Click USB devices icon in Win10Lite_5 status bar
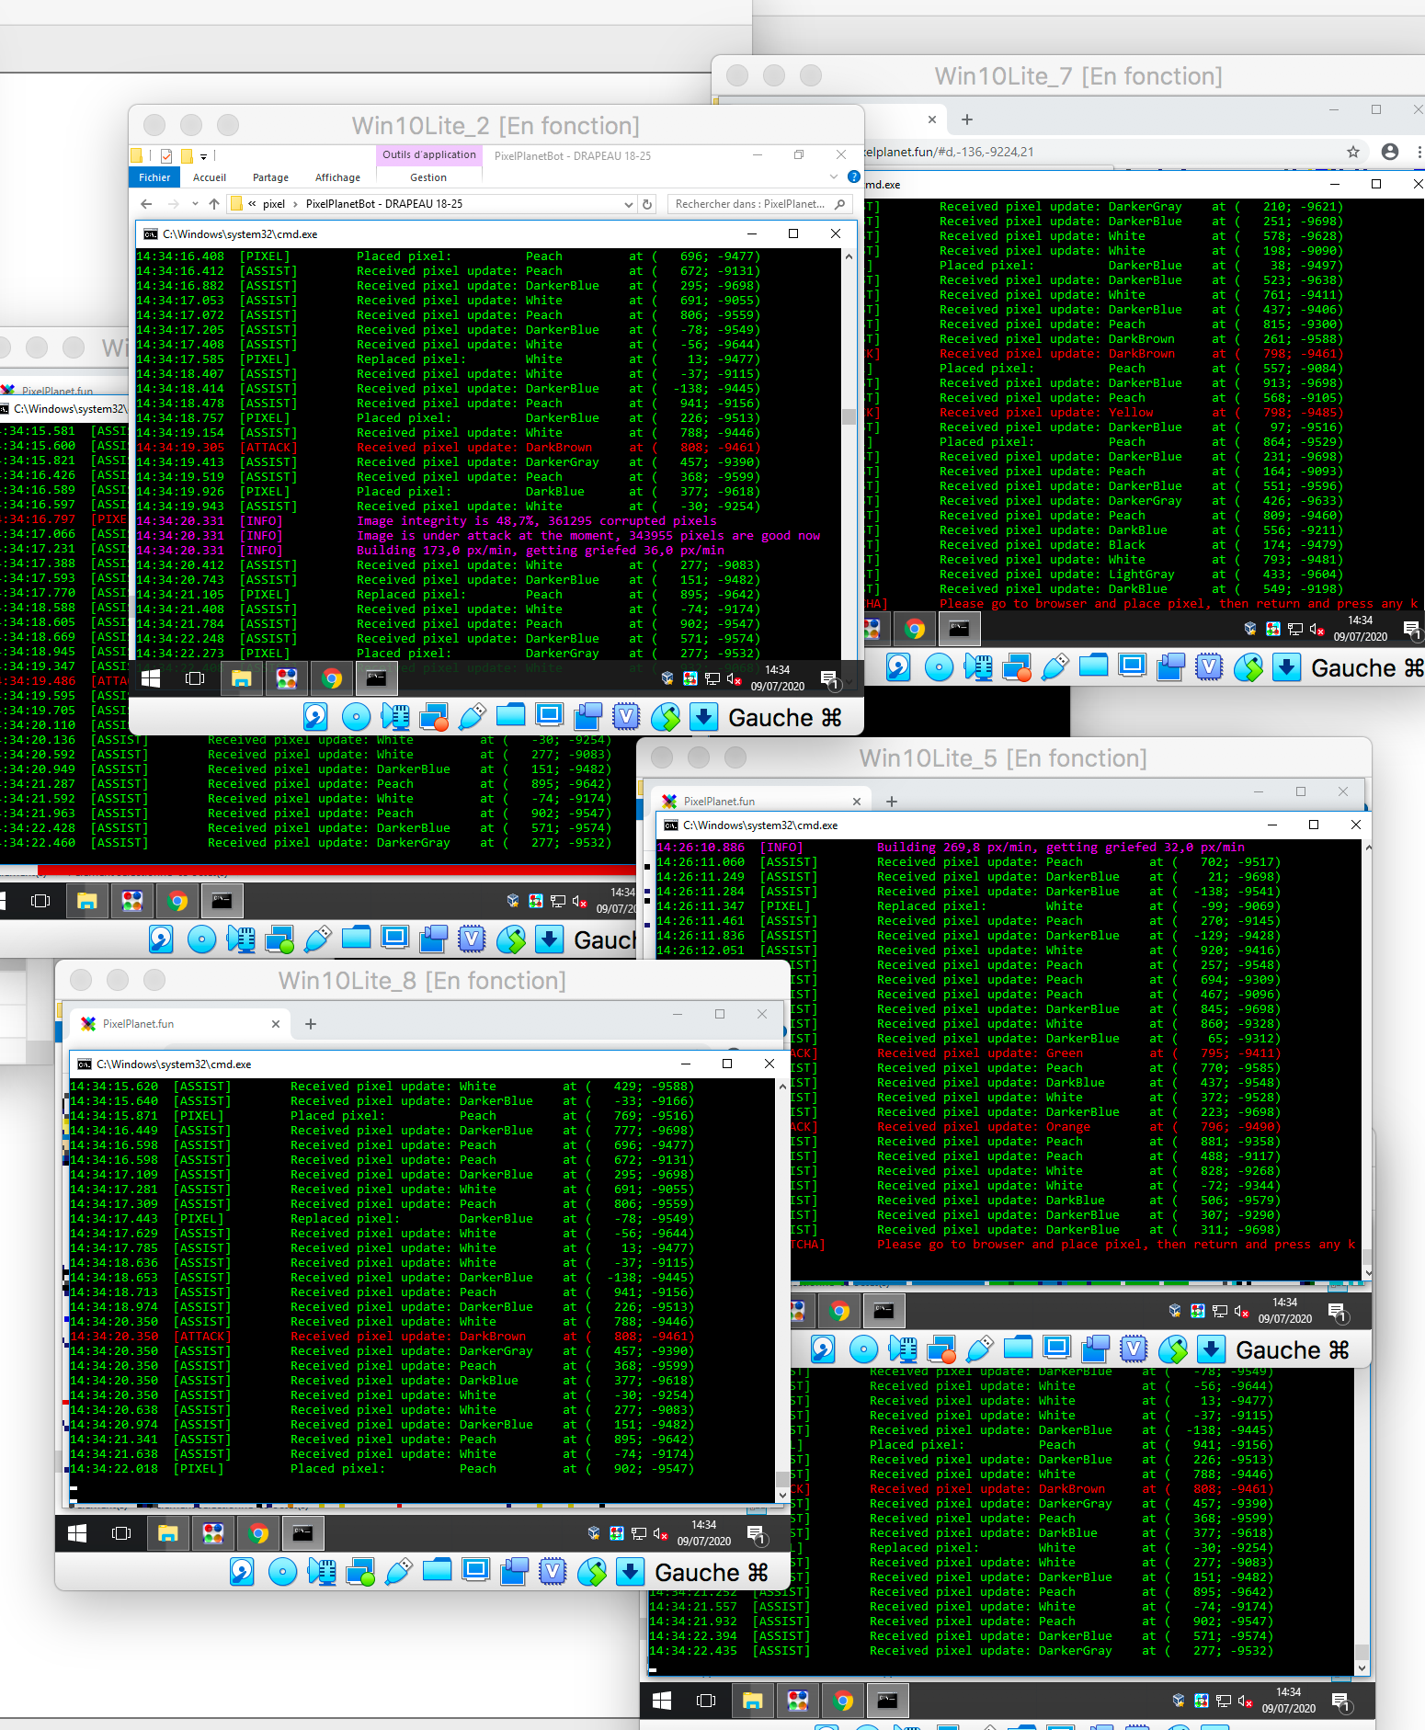The height and width of the screenshot is (1730, 1425). 979,1349
